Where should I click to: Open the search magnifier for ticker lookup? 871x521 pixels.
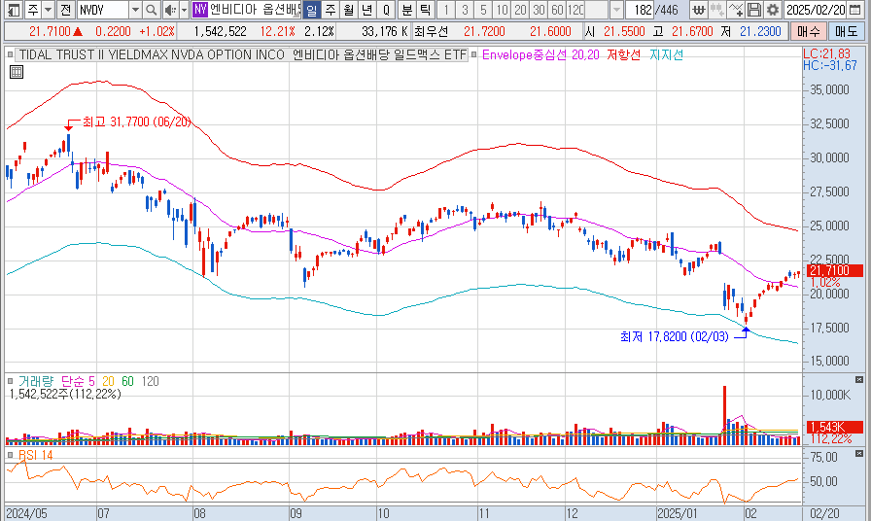coord(151,10)
